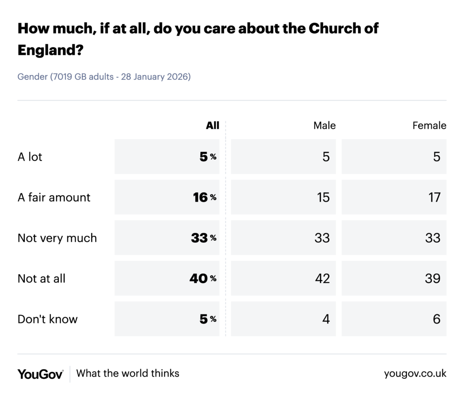Click the 'A lot' row label
The height and width of the screenshot is (400, 464).
[30, 157]
